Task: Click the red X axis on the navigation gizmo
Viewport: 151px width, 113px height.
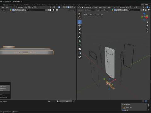Action: pos(147,18)
